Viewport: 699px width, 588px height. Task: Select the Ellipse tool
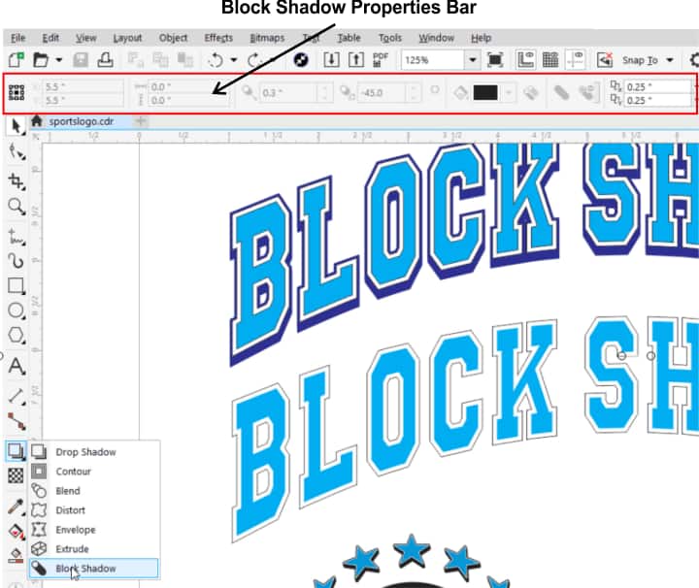[x=17, y=310]
